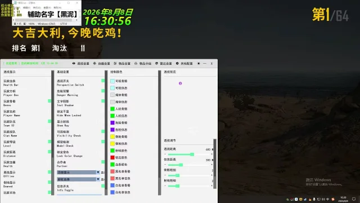Pick the 掩体信息 color swatch
This screenshot has width=360, height=203.
pos(112,101)
